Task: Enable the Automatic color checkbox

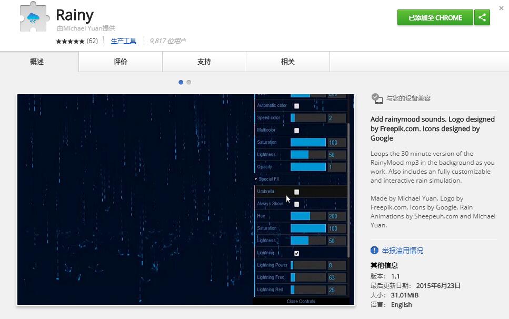Action: tap(296, 105)
